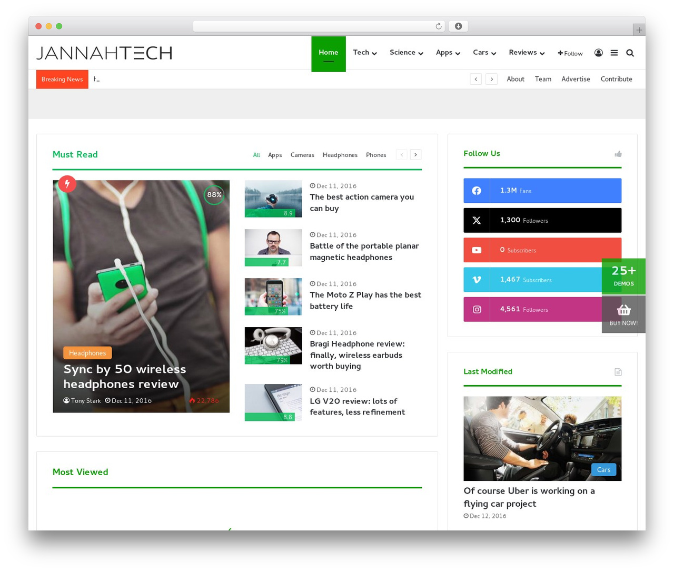
Task: Click the JannahTech logo
Action: (x=104, y=53)
